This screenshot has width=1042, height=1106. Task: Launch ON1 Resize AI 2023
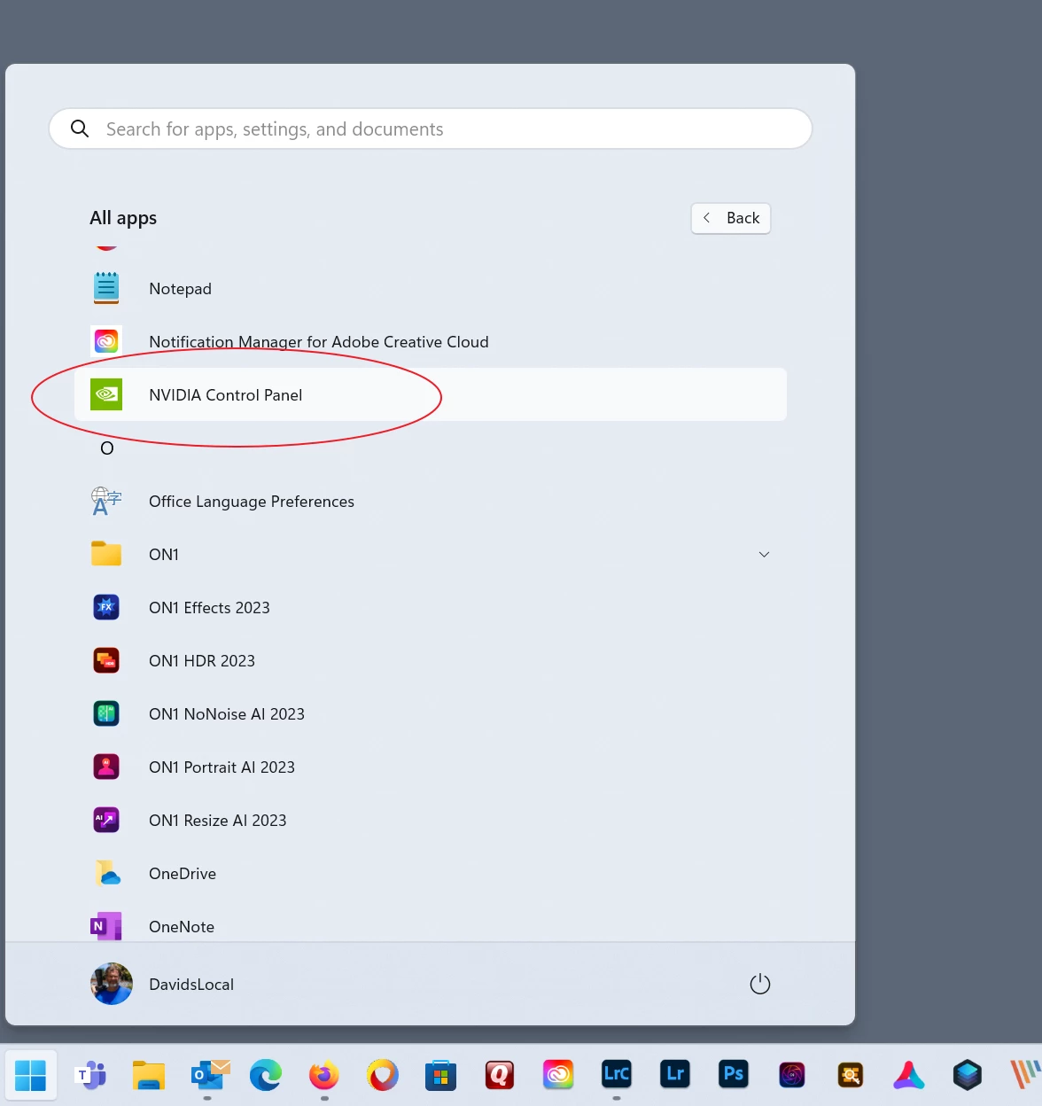pos(431,821)
